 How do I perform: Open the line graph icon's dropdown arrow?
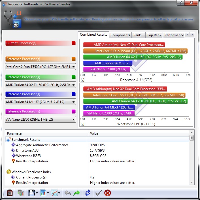click(x=59, y=193)
